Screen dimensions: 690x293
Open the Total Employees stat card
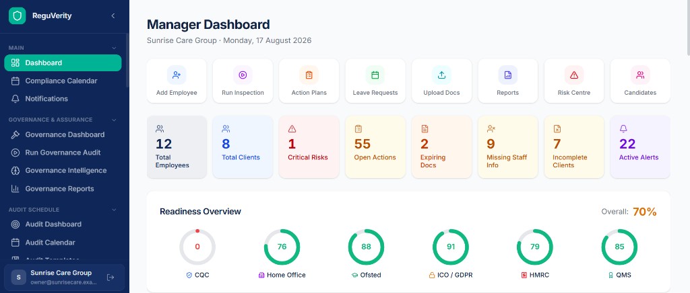click(177, 147)
